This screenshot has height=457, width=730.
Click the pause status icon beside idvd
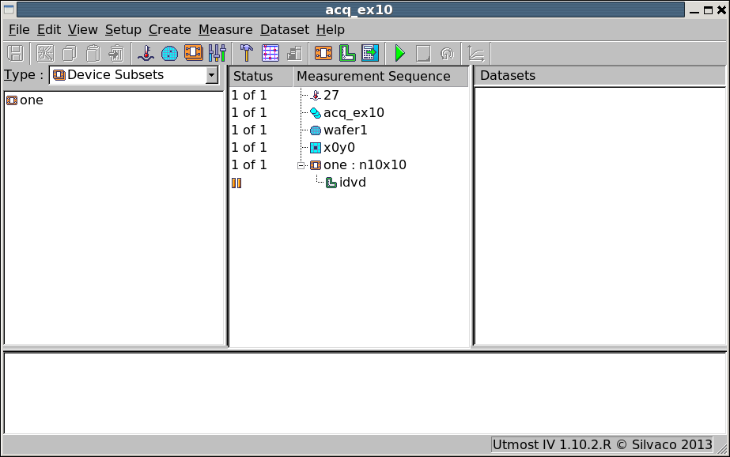236,183
